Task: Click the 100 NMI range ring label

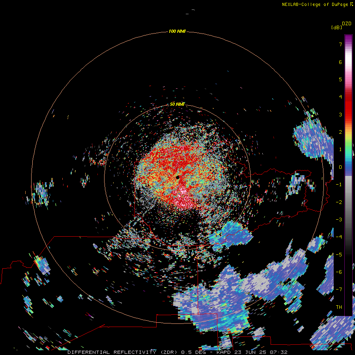Action: pyautogui.click(x=177, y=31)
